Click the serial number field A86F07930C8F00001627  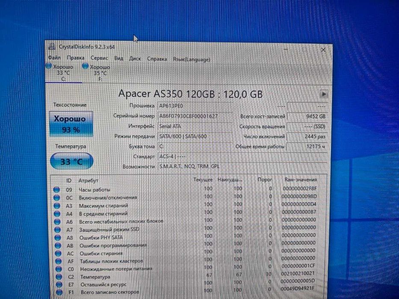point(195,116)
